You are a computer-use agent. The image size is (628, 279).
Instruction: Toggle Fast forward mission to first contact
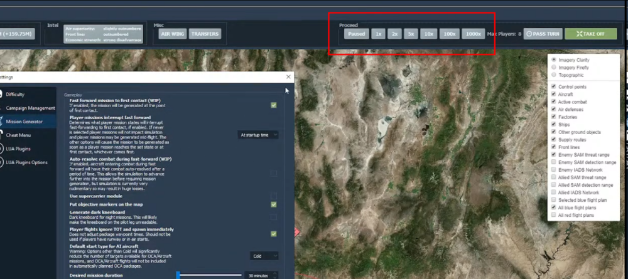(x=274, y=105)
